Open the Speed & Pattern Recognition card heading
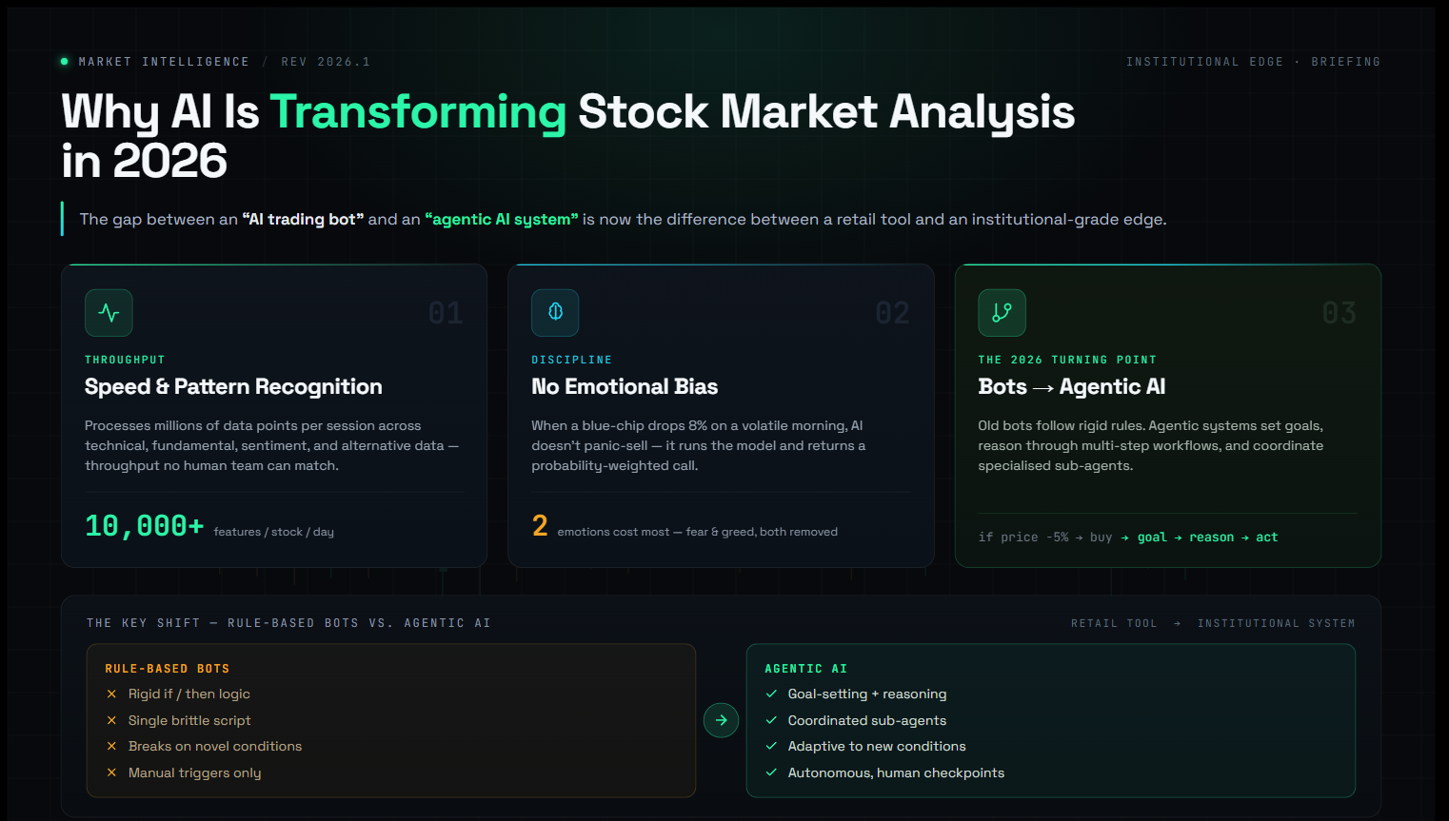 [233, 386]
